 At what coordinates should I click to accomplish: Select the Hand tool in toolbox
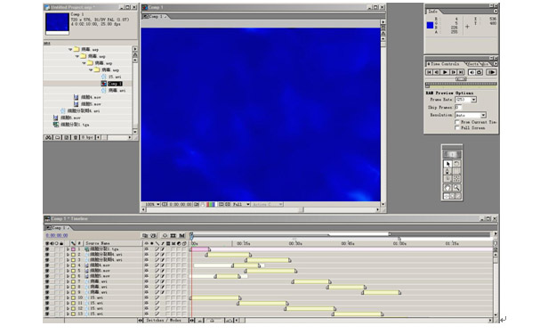447,188
